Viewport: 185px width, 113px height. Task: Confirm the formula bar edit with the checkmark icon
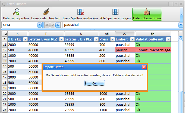(52, 25)
